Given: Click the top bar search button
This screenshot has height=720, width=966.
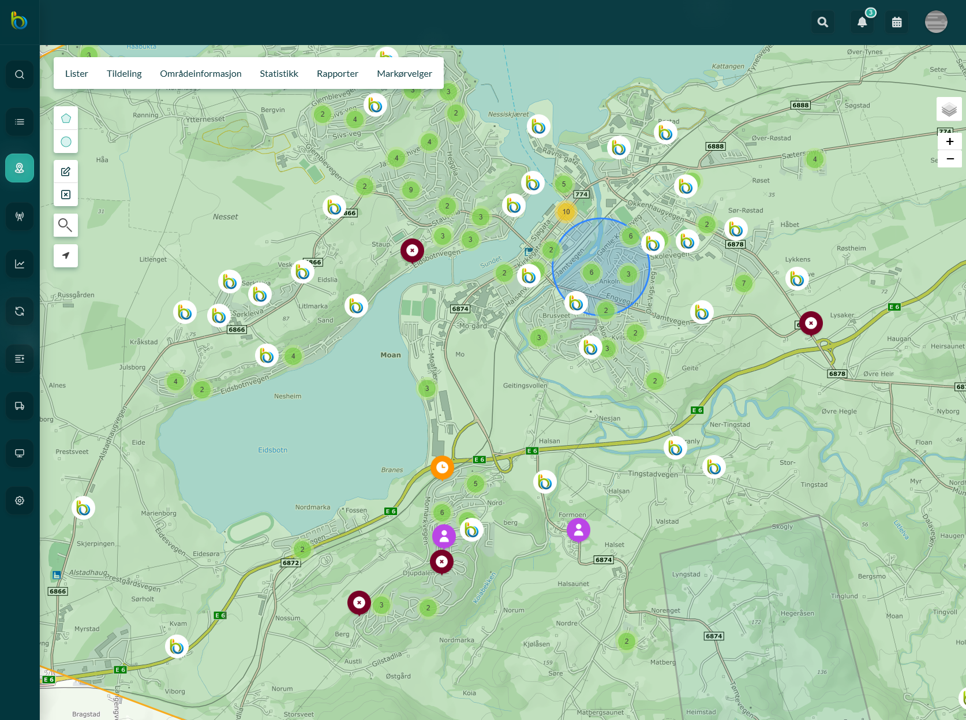Looking at the screenshot, I should [823, 22].
